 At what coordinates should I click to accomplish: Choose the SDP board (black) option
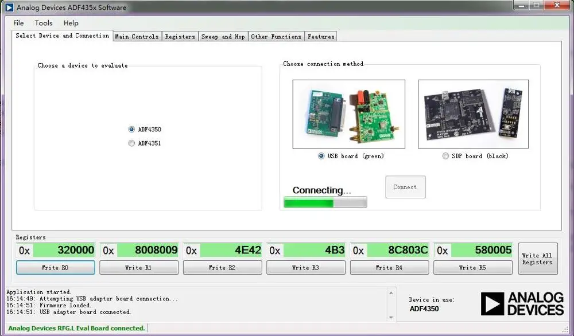pos(445,156)
